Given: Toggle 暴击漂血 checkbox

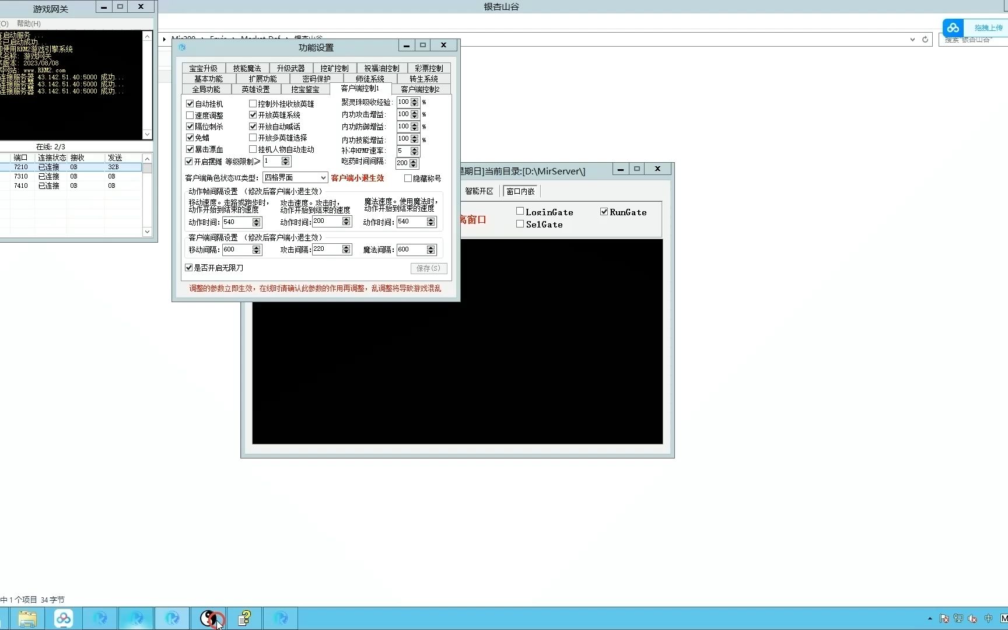Looking at the screenshot, I should point(190,149).
